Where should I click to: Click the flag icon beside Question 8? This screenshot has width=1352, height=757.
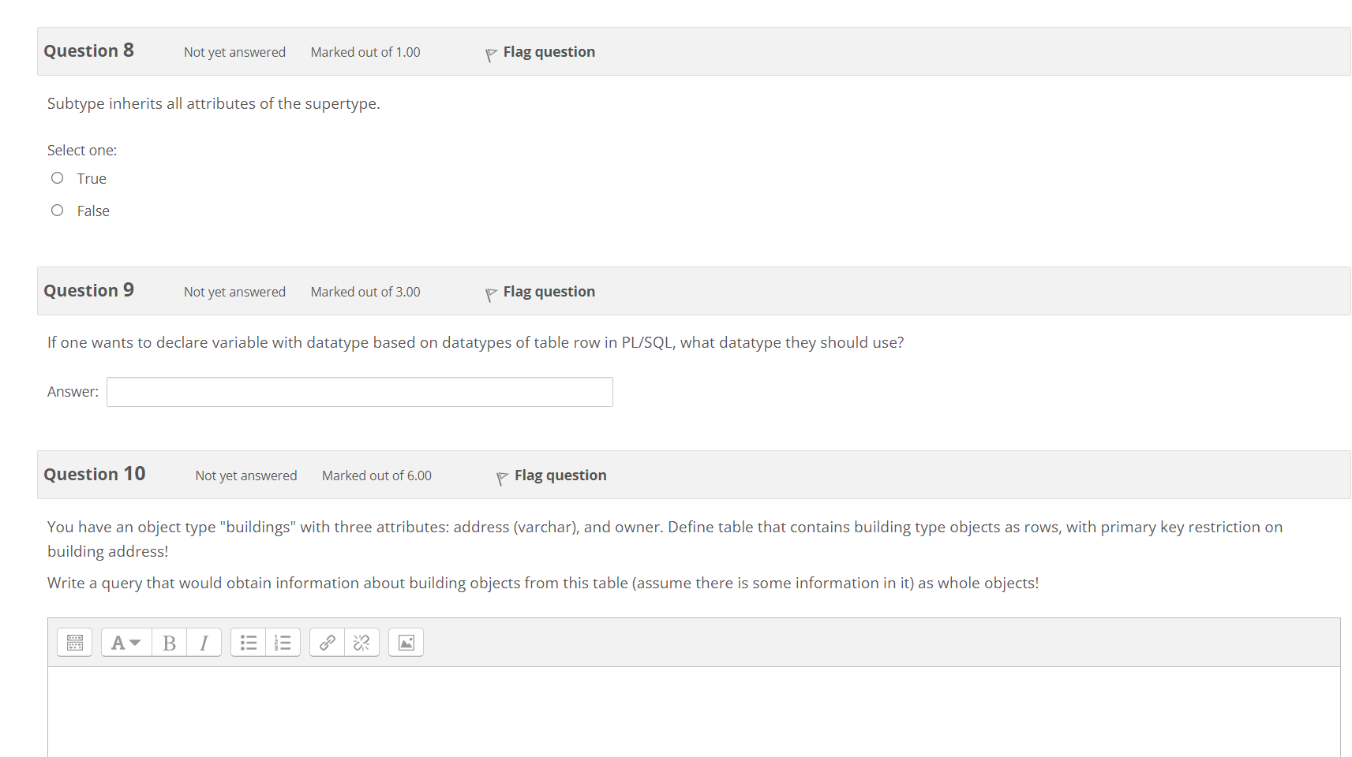pos(491,54)
